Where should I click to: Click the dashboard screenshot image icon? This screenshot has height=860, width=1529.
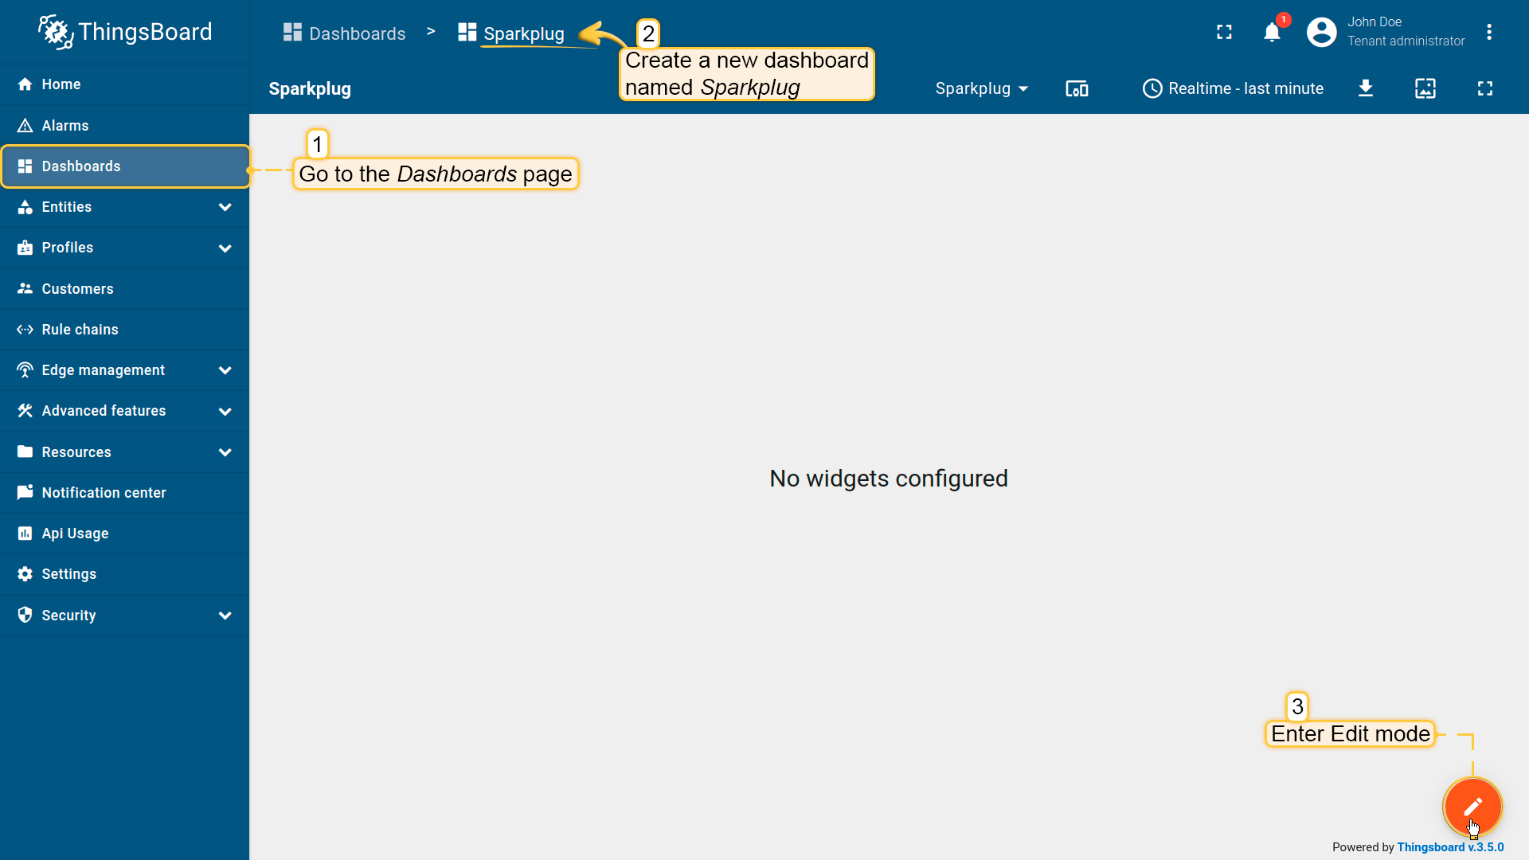1425,88
